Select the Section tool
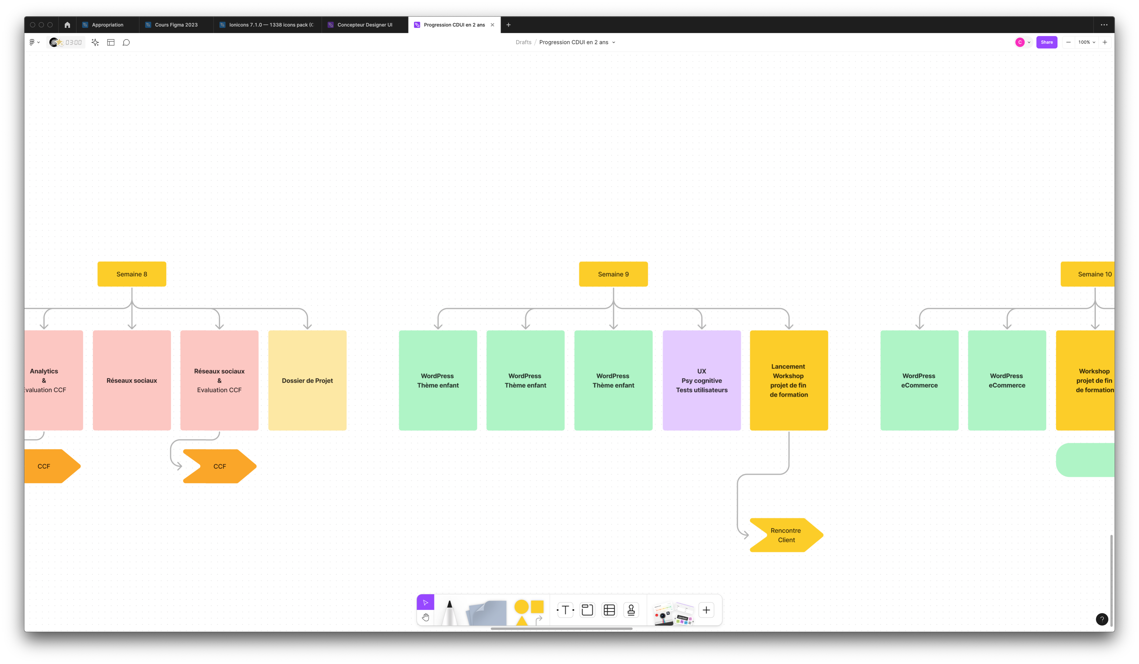The image size is (1139, 664). pos(587,610)
